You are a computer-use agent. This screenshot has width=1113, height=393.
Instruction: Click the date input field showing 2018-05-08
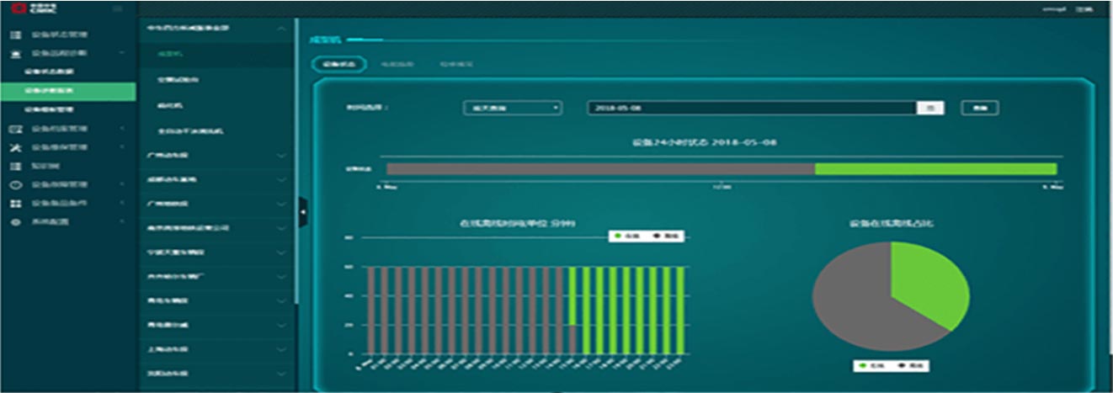(749, 108)
